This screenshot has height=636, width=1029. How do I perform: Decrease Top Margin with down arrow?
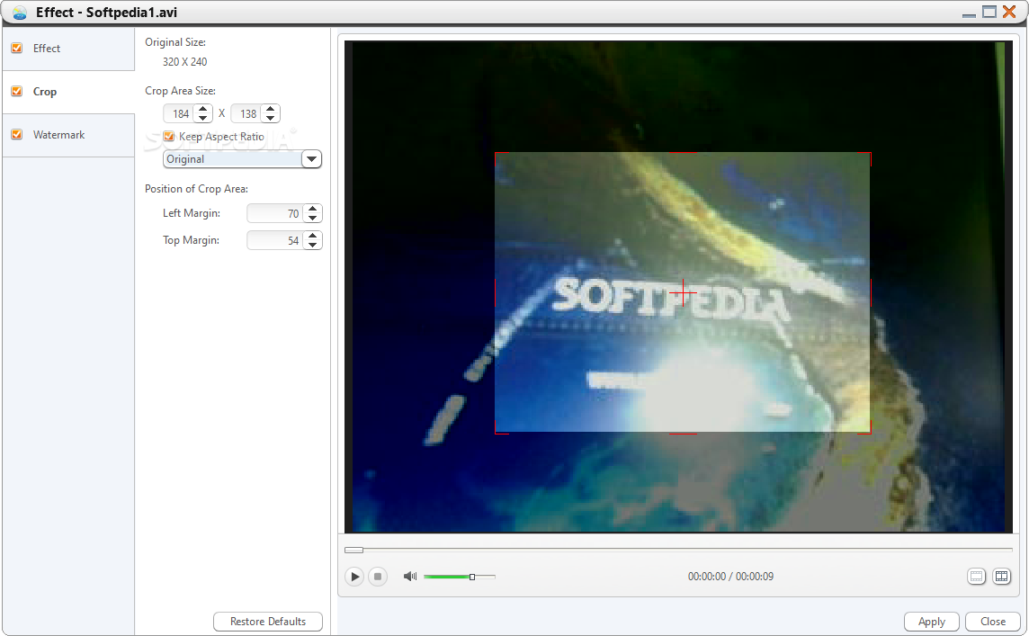[x=313, y=245]
